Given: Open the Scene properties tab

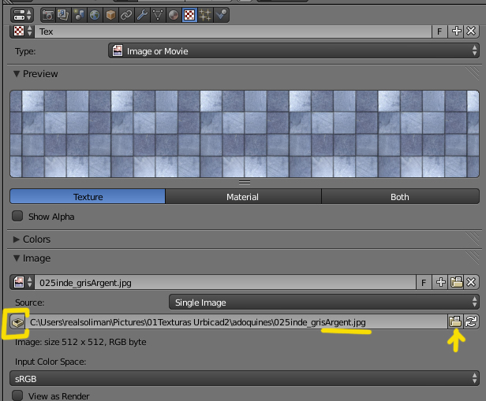Looking at the screenshot, I should click(79, 15).
